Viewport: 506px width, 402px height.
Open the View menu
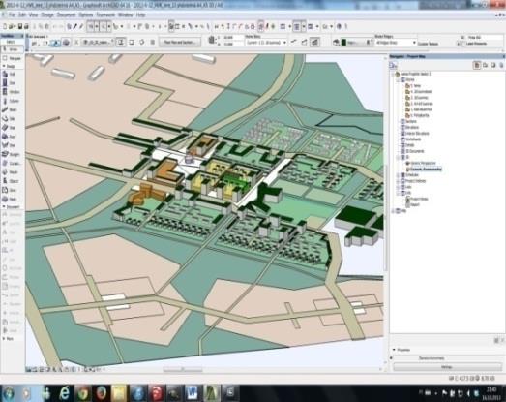tap(33, 15)
